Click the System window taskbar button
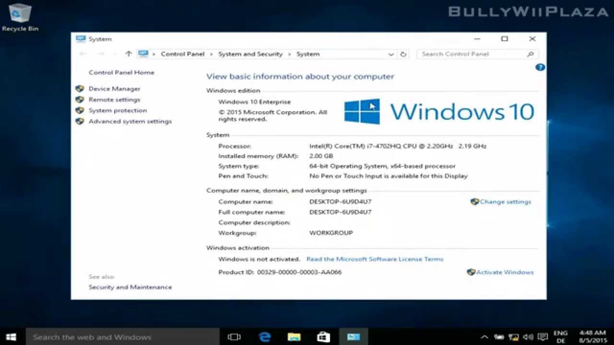 pyautogui.click(x=354, y=337)
